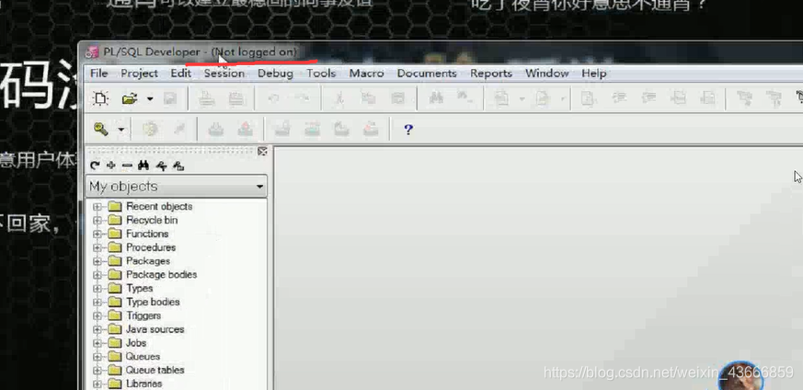
Task: Open the Macro menu
Action: point(367,74)
